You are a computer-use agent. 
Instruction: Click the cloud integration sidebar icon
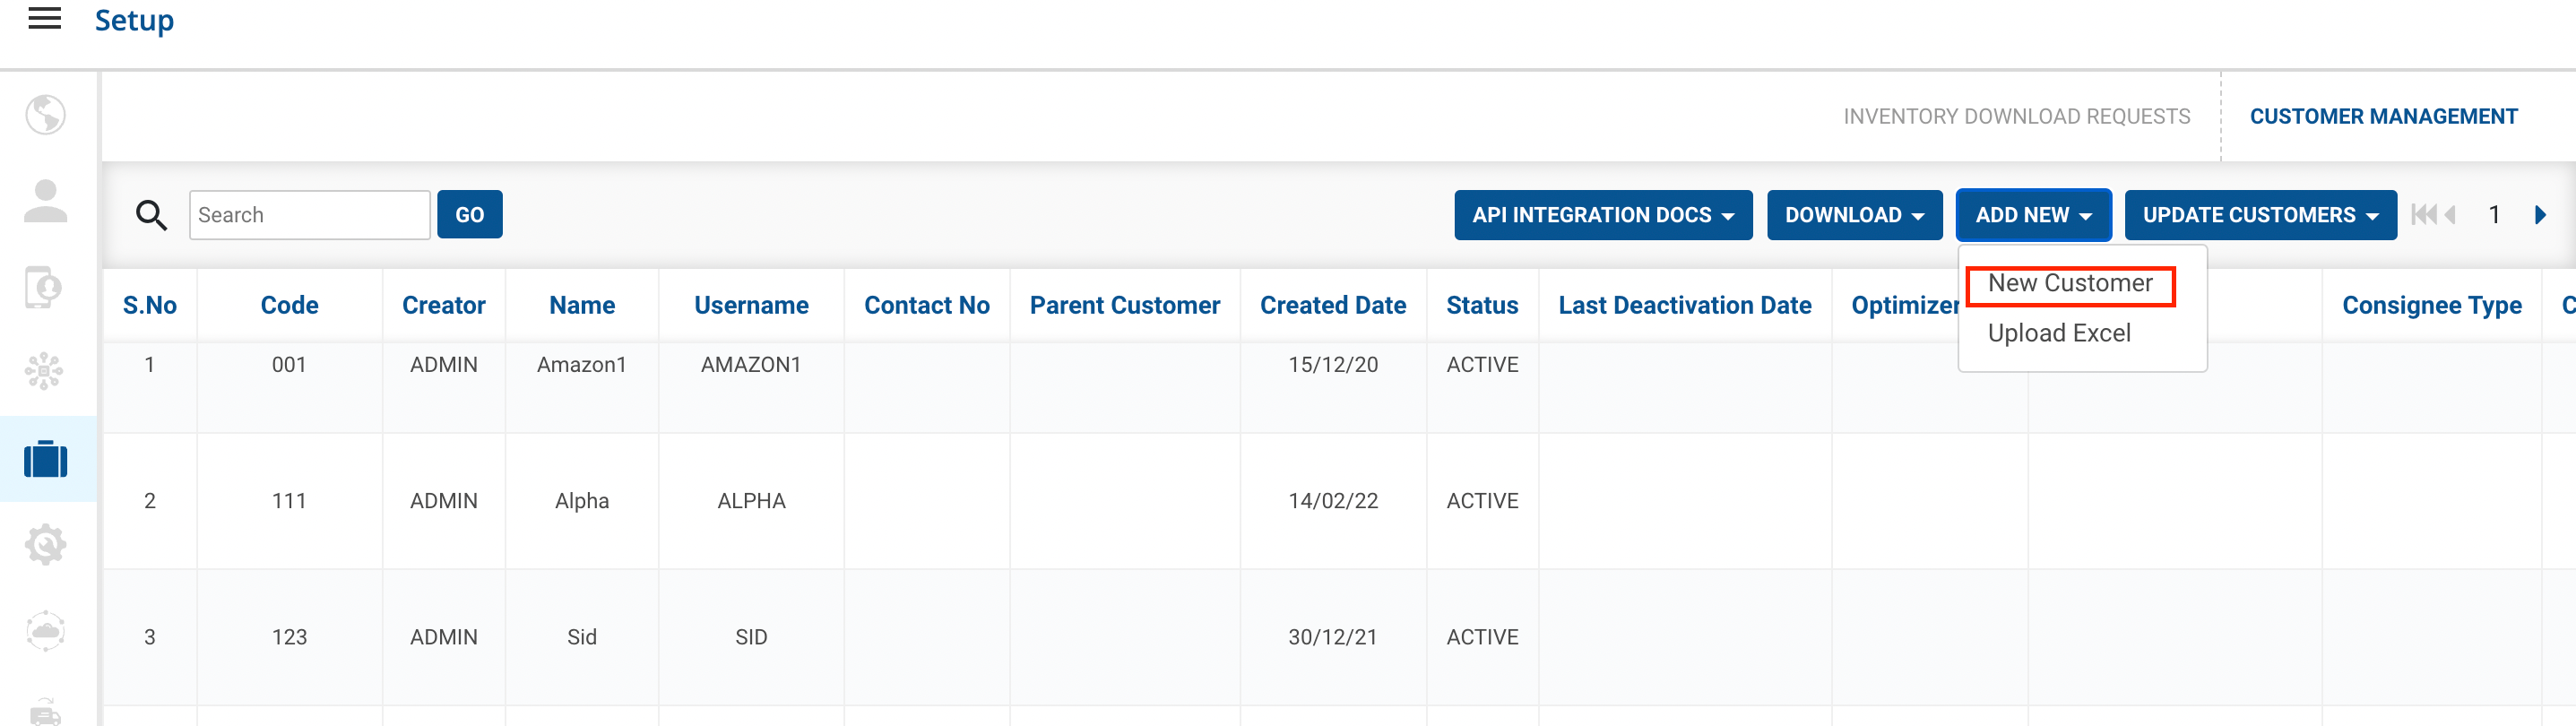click(45, 631)
